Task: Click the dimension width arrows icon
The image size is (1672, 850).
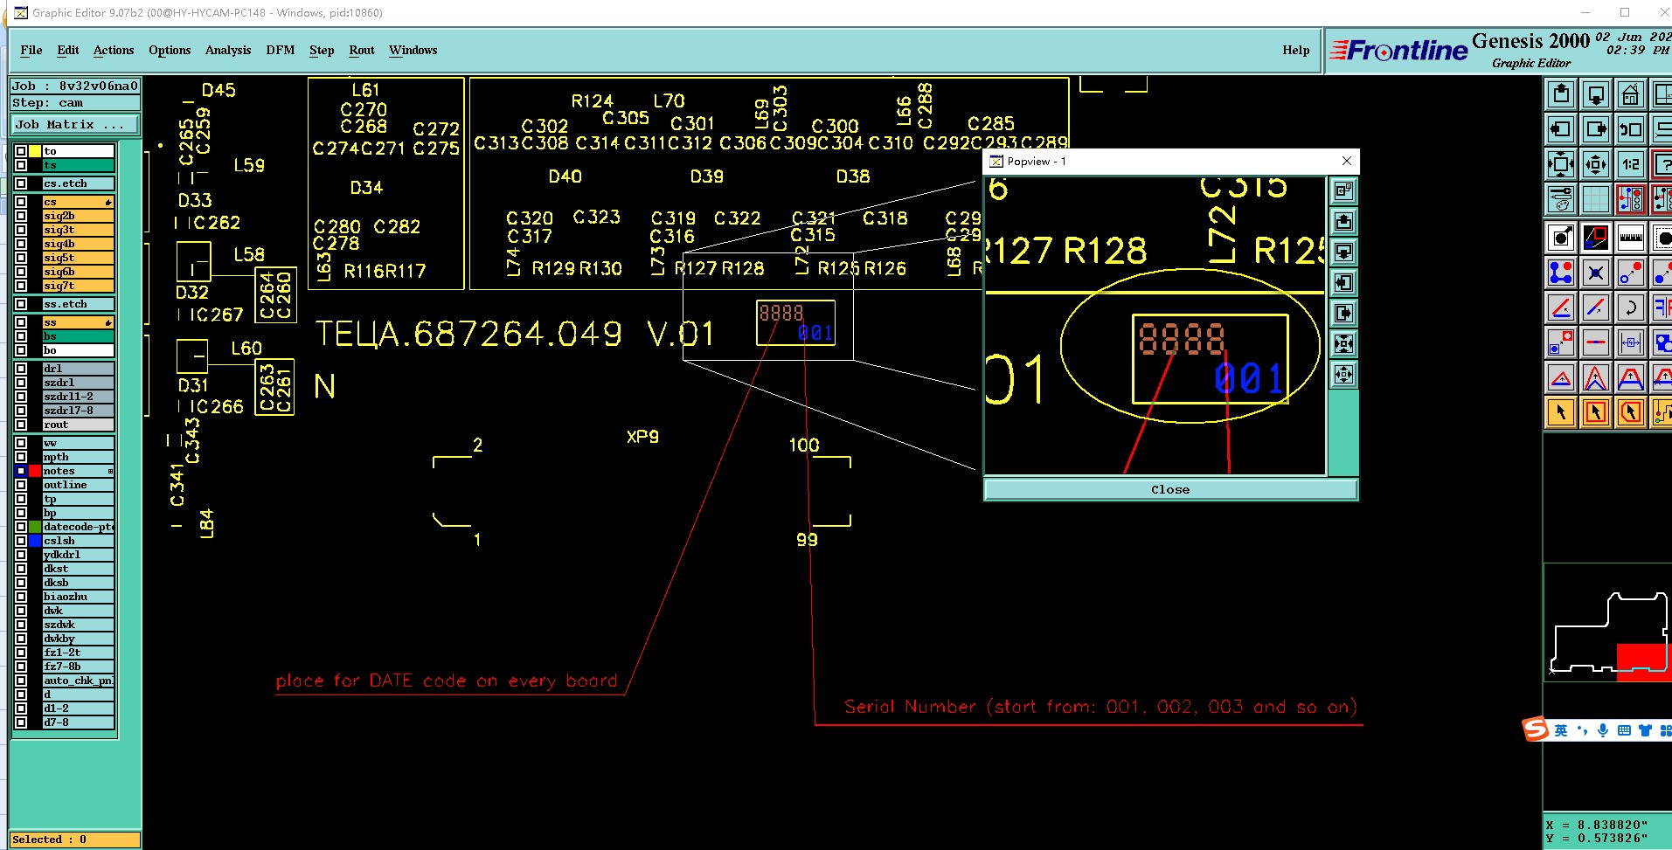Action: pyautogui.click(x=1631, y=342)
